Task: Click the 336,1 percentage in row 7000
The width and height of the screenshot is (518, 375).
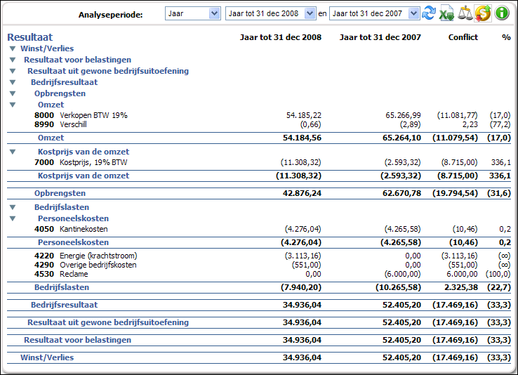Action: 501,162
